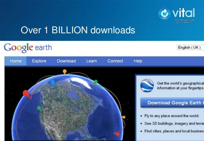The width and height of the screenshot is (204, 141).
Task: Click the small orange pin on the globe's right edge
Action: [124, 117]
